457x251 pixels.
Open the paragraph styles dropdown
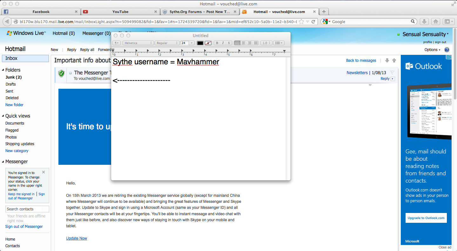(117, 43)
